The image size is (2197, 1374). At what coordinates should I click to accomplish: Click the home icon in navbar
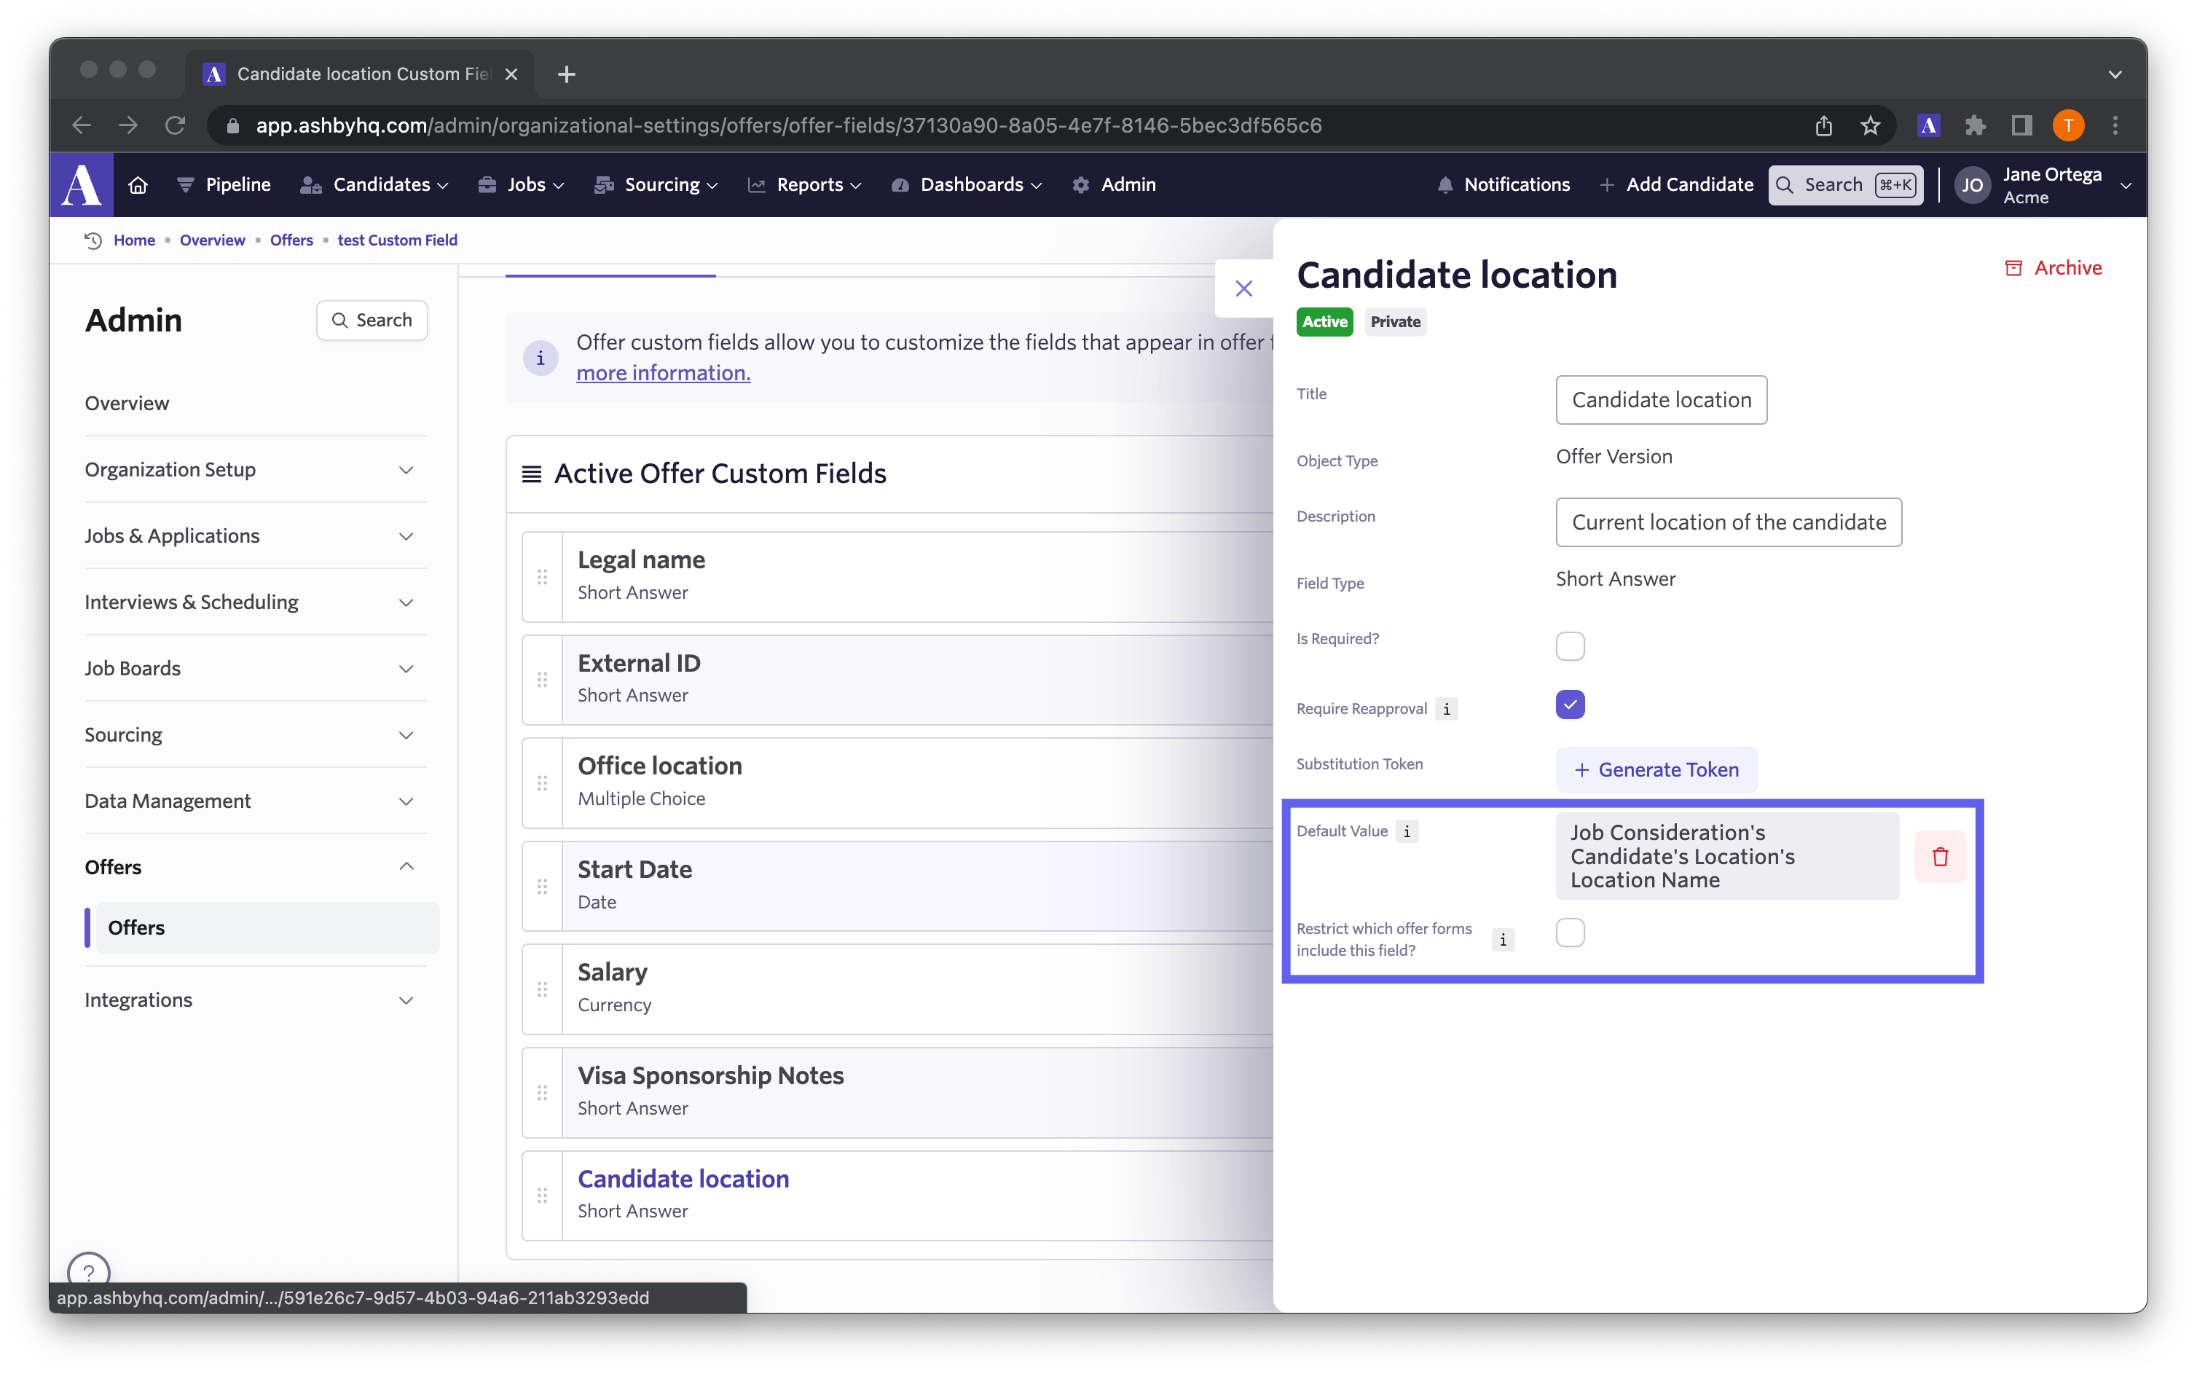pos(138,184)
